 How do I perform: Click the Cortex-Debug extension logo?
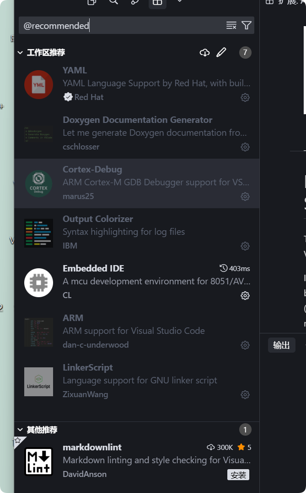(38, 183)
